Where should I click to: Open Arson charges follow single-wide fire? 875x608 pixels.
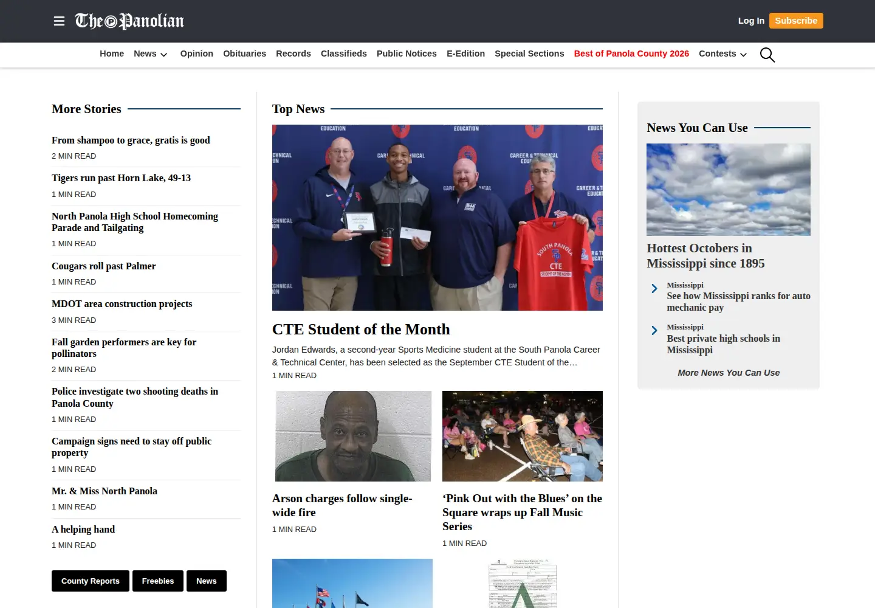[342, 505]
